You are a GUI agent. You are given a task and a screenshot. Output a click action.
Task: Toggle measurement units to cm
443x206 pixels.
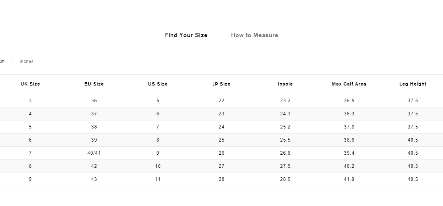pyautogui.click(x=2, y=62)
